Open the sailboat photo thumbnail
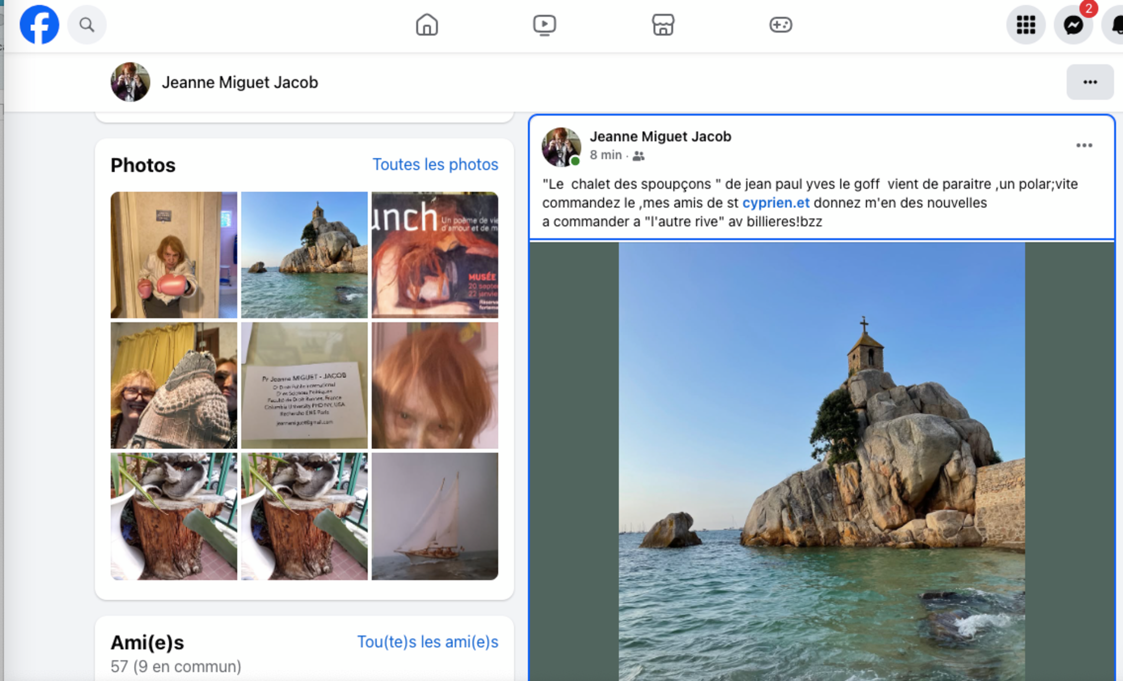 (x=434, y=516)
